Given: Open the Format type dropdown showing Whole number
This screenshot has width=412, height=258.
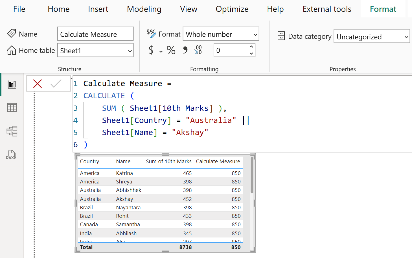Looking at the screenshot, I should point(221,34).
